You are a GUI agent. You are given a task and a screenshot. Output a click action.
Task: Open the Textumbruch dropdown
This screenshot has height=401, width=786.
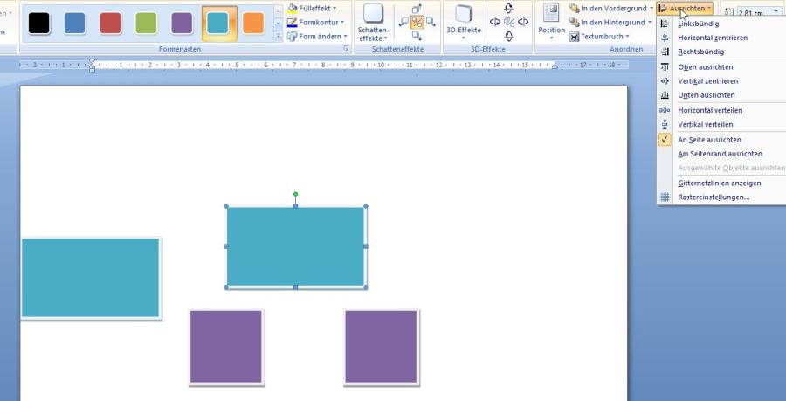click(x=599, y=37)
